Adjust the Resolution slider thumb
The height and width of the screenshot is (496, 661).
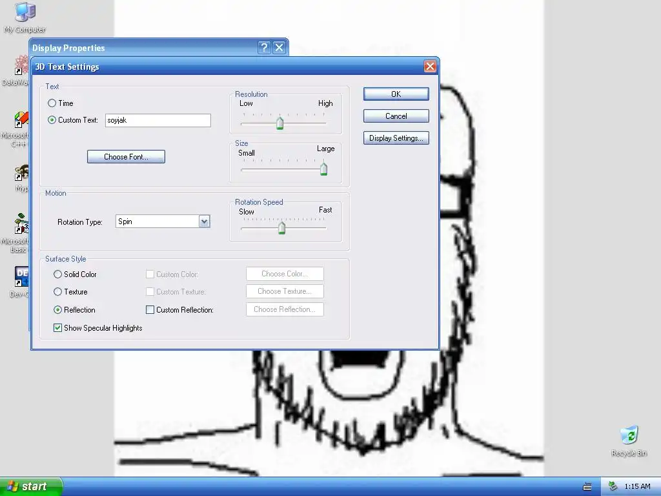[280, 123]
